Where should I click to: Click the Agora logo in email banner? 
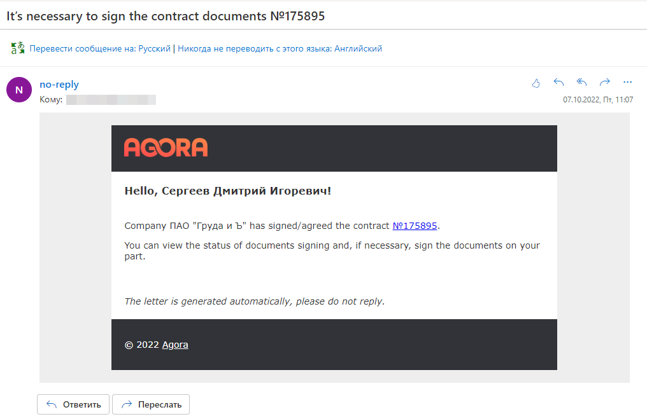(x=166, y=148)
